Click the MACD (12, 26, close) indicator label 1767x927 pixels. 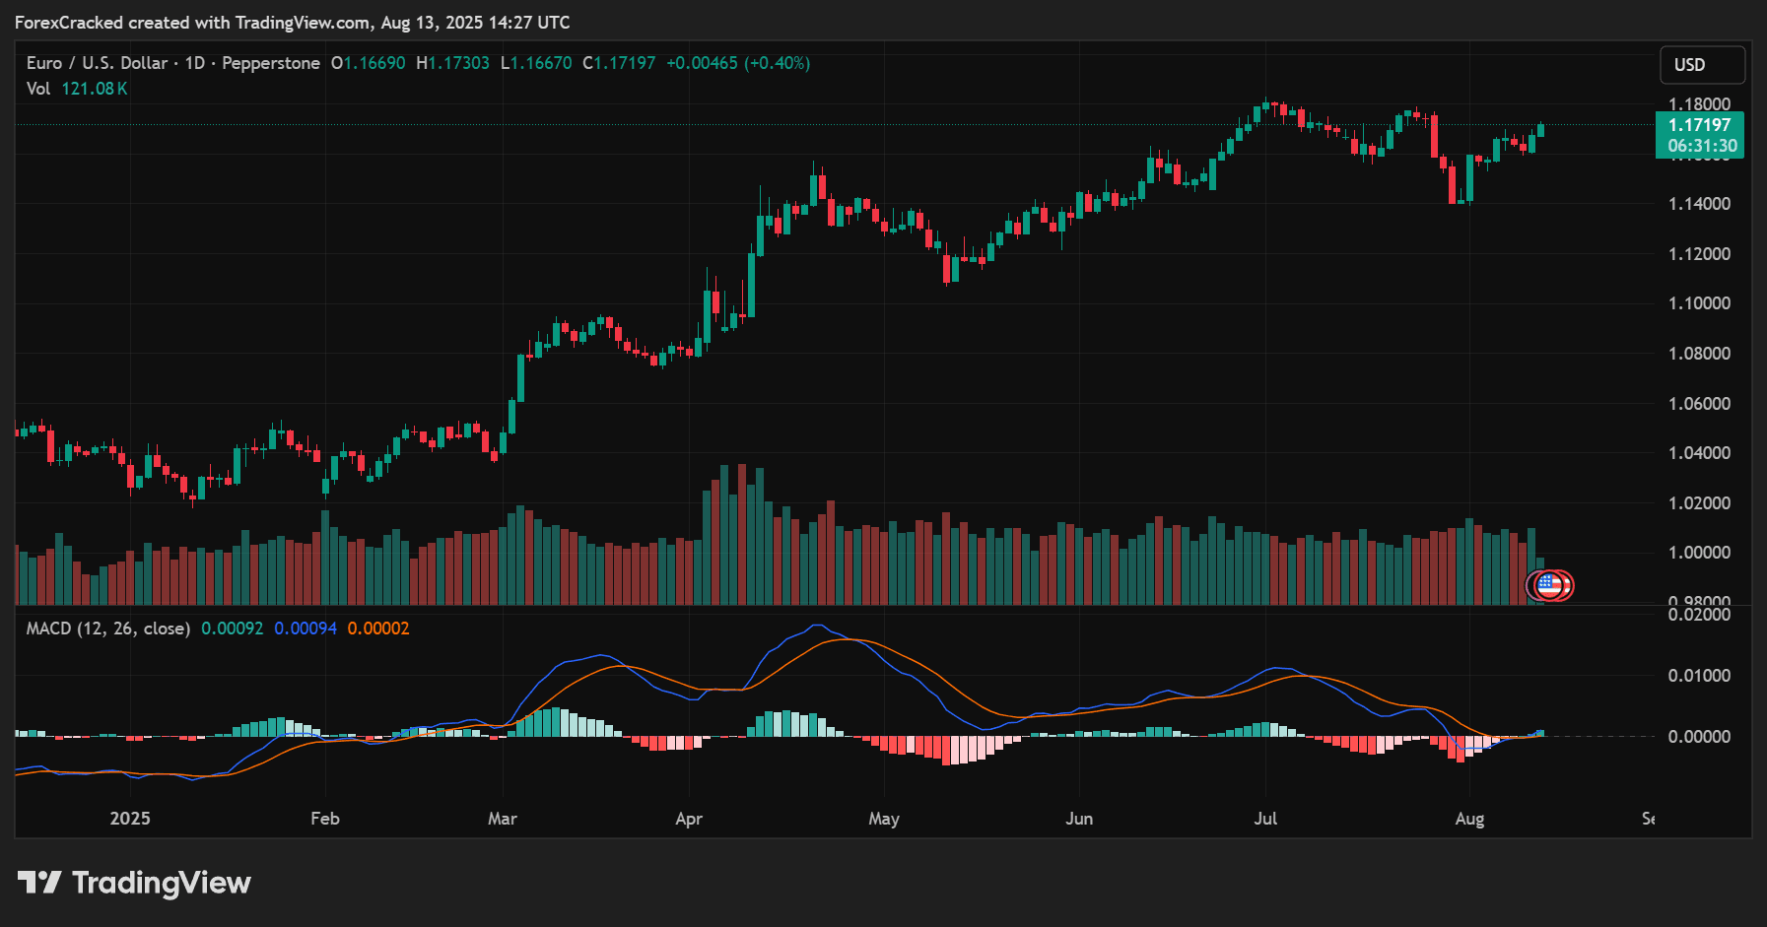[x=108, y=628]
